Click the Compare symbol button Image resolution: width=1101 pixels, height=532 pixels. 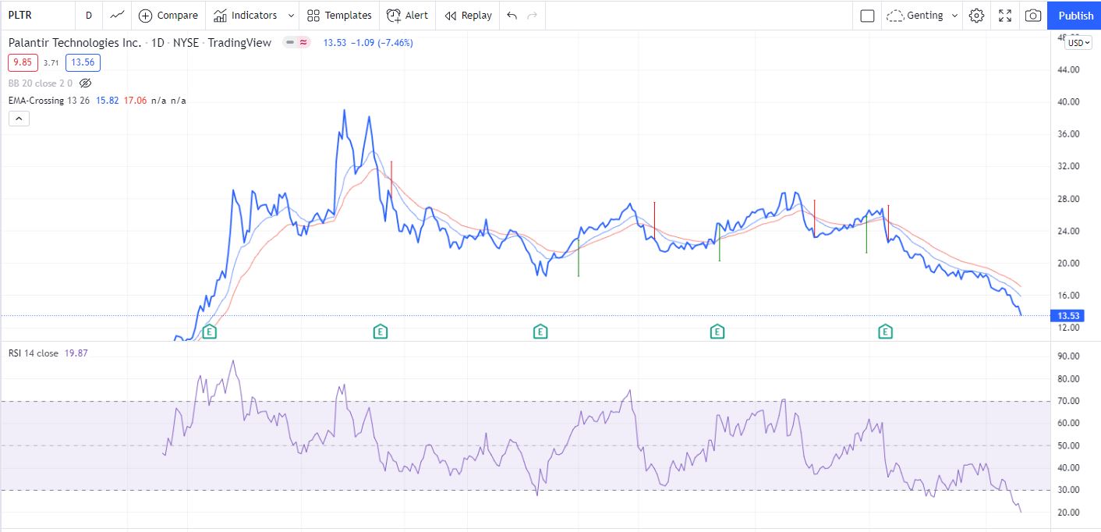168,15
